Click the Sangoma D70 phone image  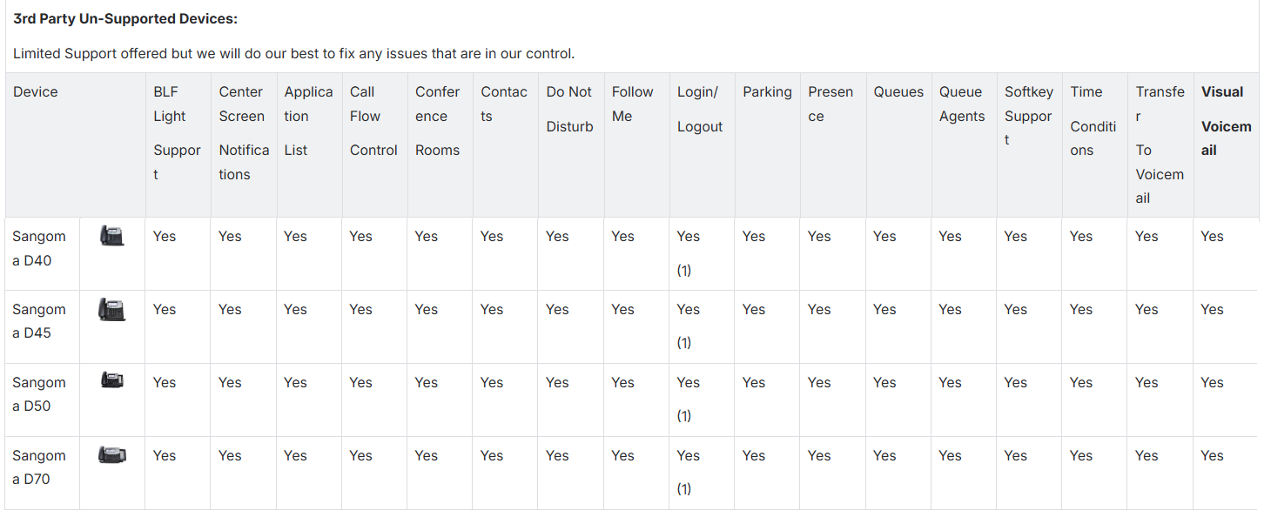pyautogui.click(x=111, y=454)
